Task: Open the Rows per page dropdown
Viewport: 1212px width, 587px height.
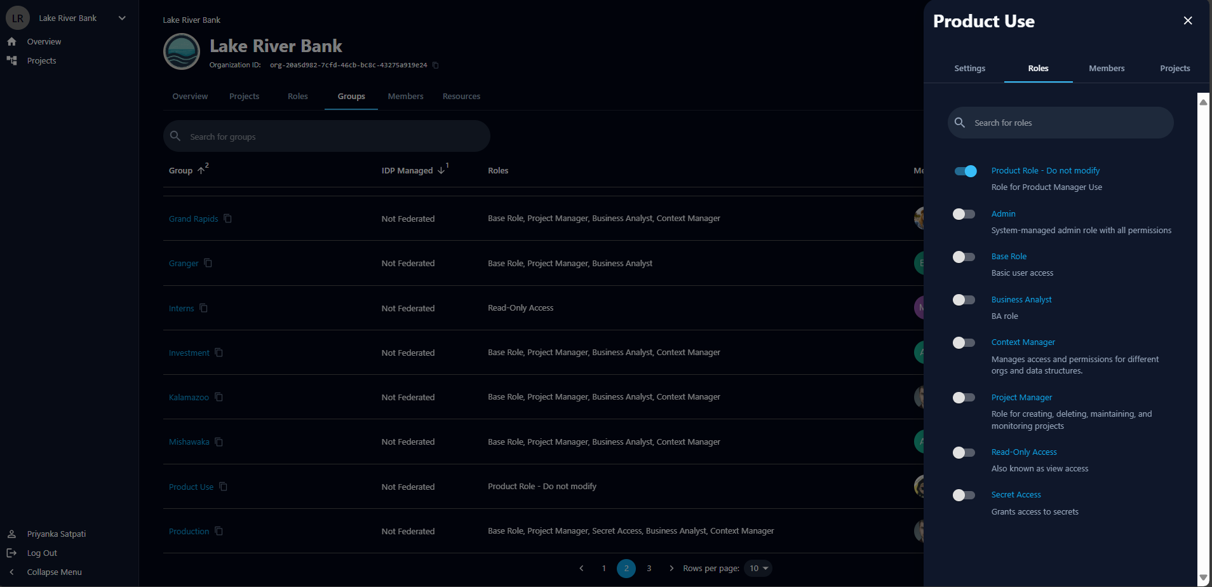Action: (x=758, y=568)
